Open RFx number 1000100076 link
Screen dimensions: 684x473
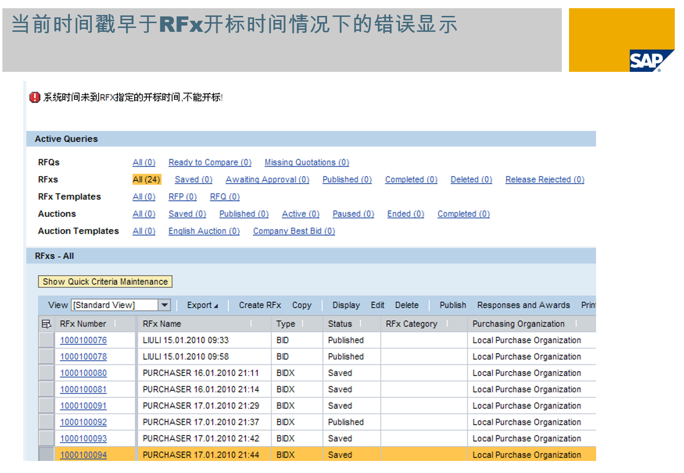point(84,340)
